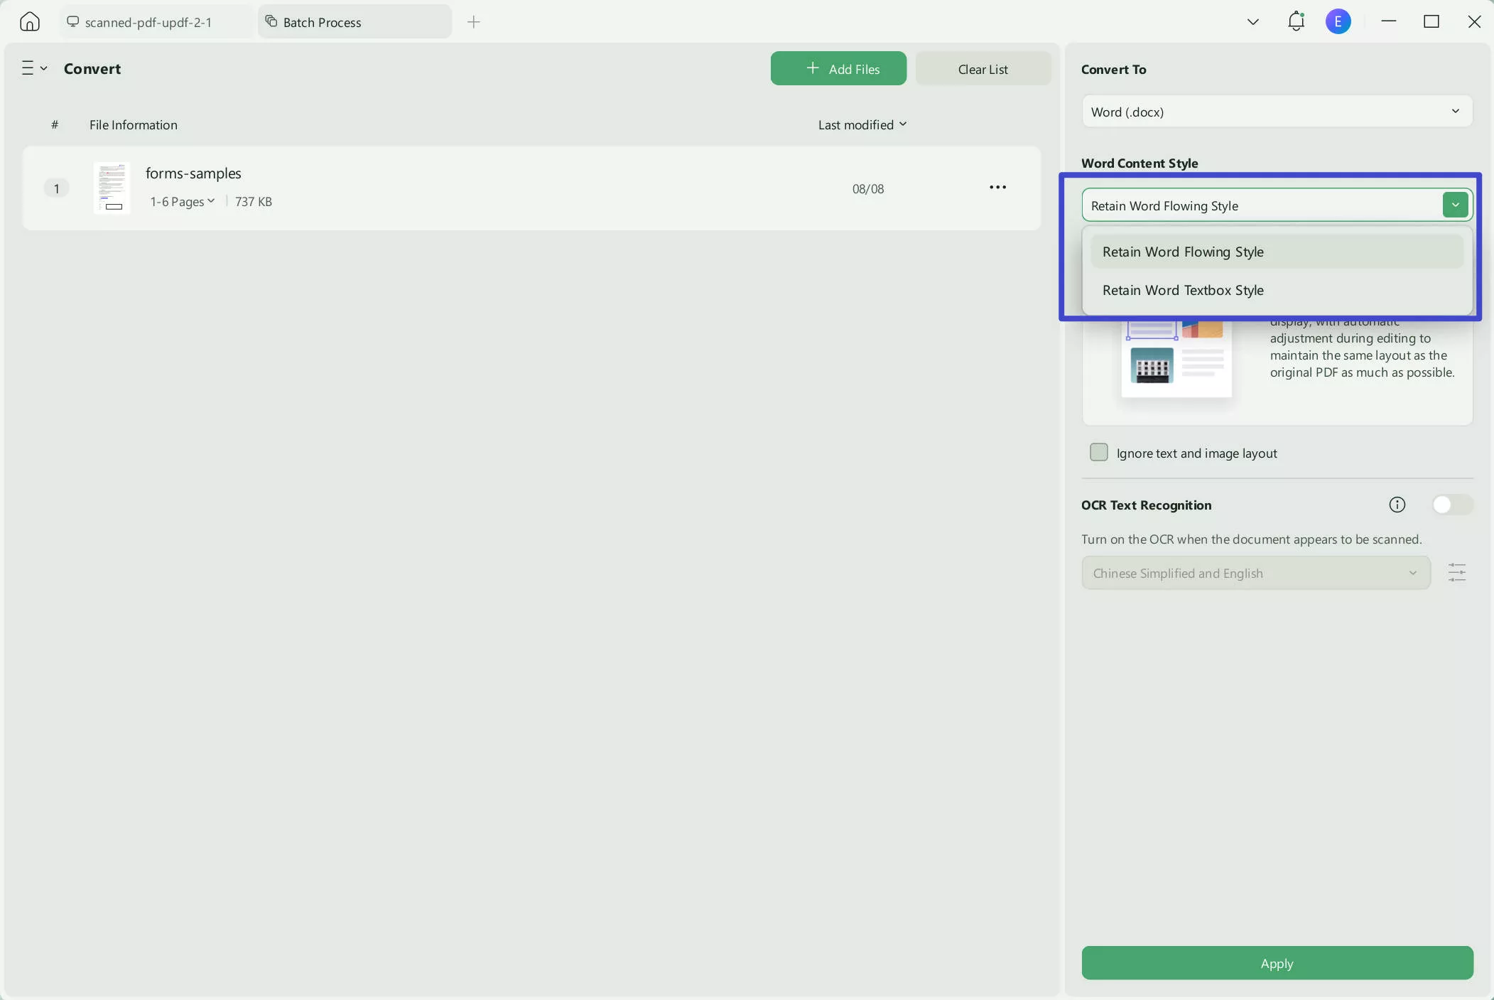Image resolution: width=1494 pixels, height=1000 pixels.
Task: Open OCR advanced settings sliders icon
Action: point(1456,573)
